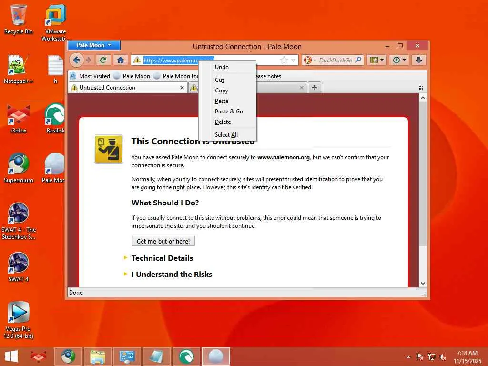Screen dimensions: 488x366
Task: Expand the Technical Details section
Action: coord(162,258)
